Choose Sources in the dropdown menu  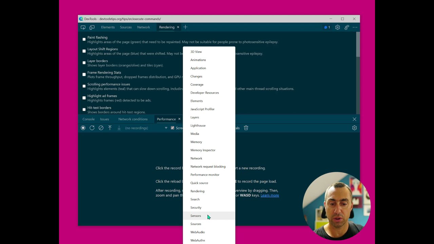[x=209, y=224]
